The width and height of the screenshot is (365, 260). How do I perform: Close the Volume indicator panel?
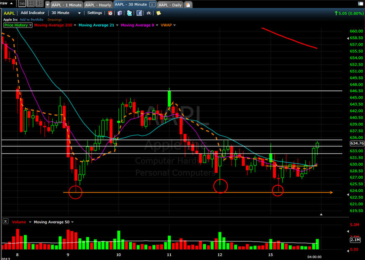[5, 222]
